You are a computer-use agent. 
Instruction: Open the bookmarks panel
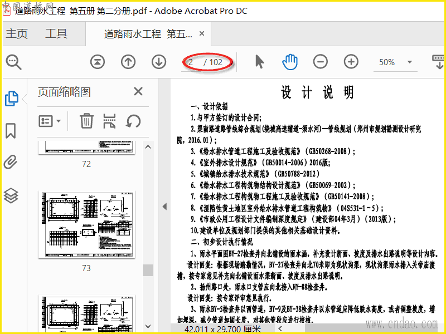(11, 131)
